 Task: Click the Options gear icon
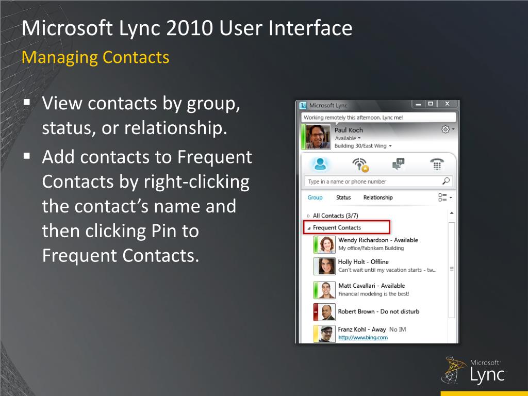coord(445,129)
